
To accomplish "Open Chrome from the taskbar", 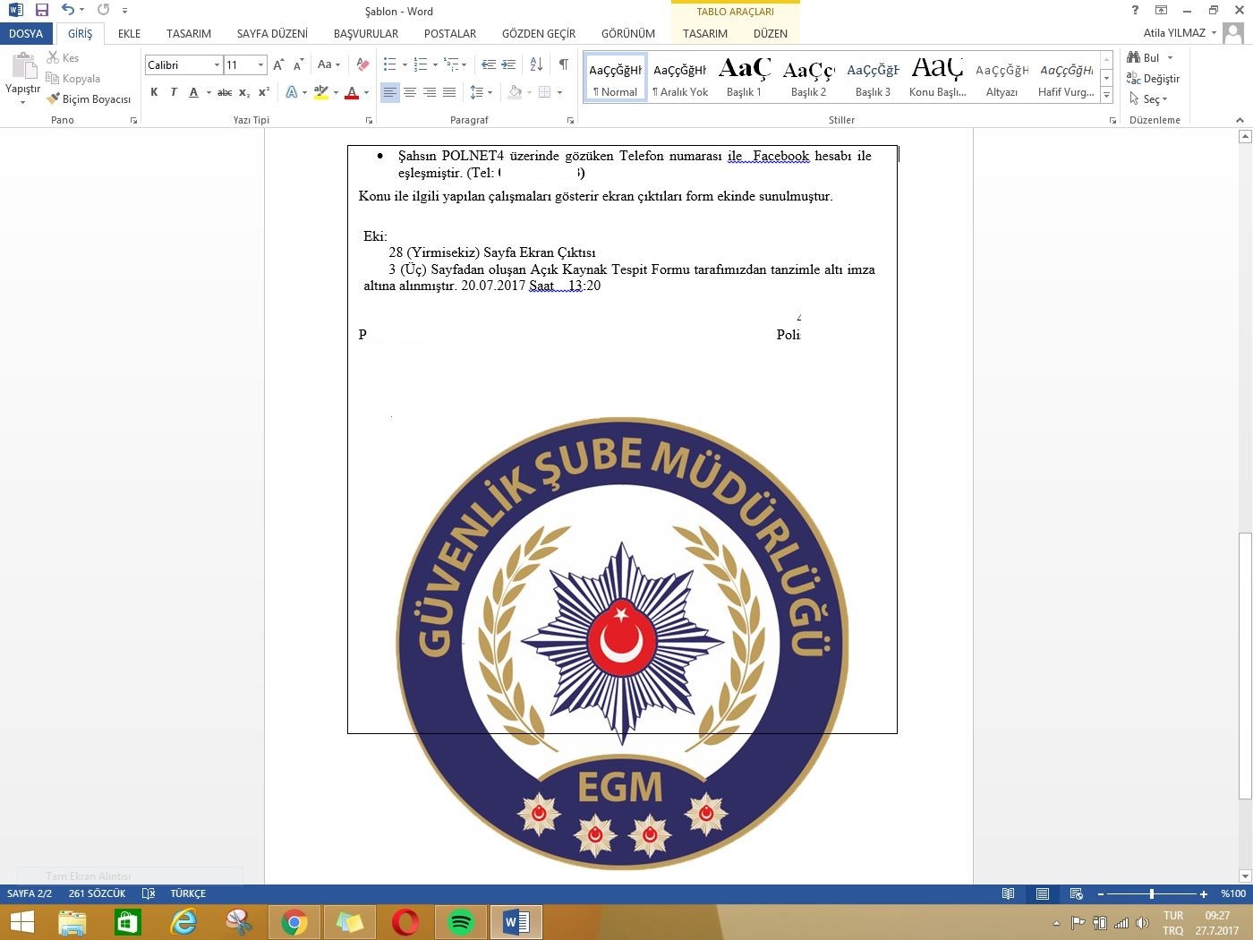I will (294, 922).
